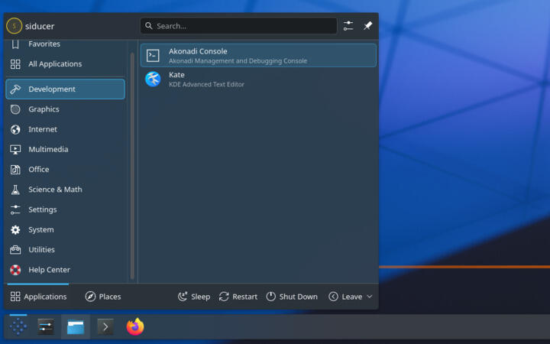Click the Akonadi Console terminal icon
Image resolution: width=550 pixels, height=344 pixels.
(x=153, y=56)
